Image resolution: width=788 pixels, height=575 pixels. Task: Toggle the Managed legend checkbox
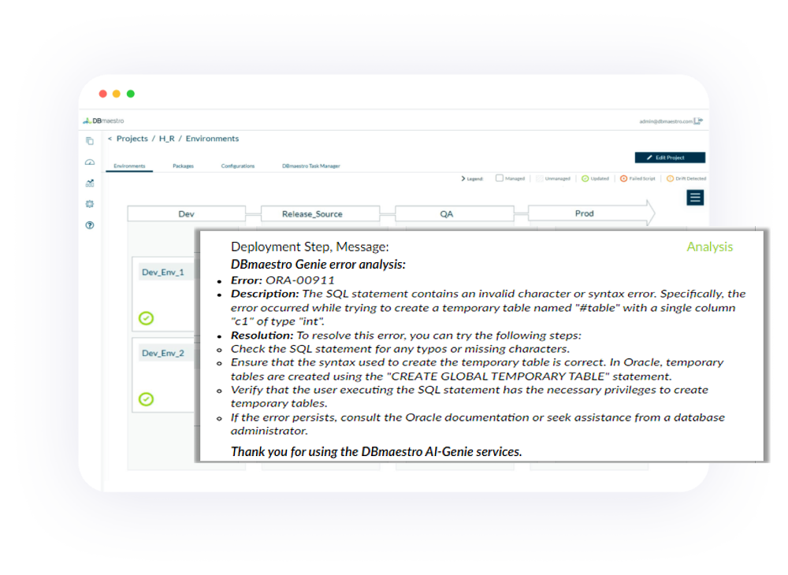[x=500, y=178]
